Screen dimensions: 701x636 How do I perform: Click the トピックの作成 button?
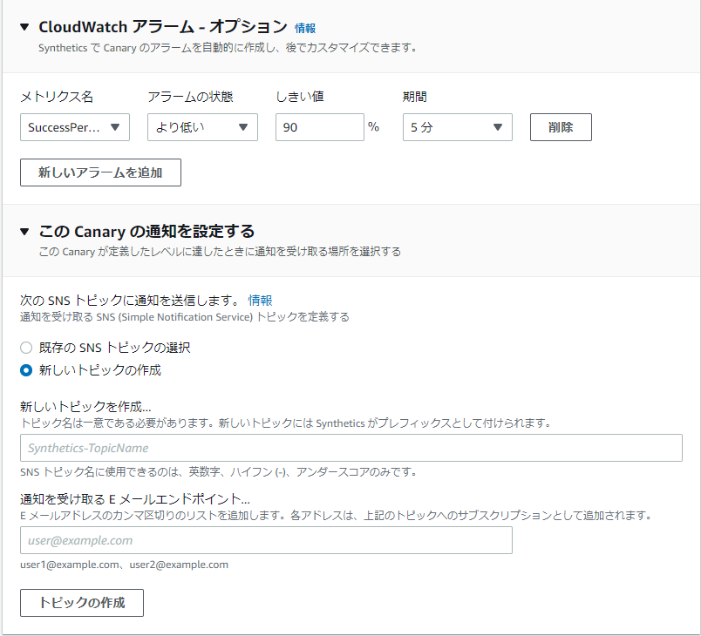pyautogui.click(x=82, y=603)
